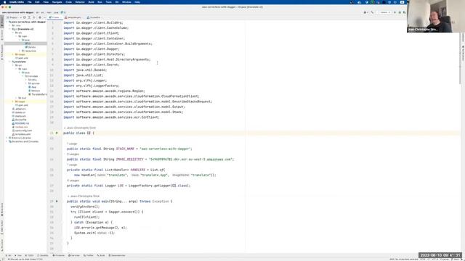Screen dimensions: 465x261
Task: Open the Apple menu
Action: tap(4, 2)
